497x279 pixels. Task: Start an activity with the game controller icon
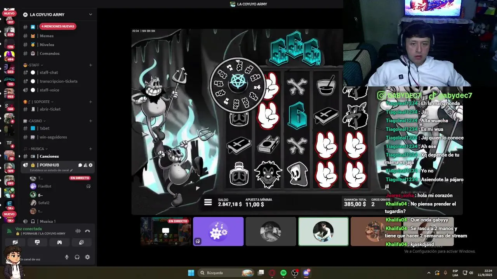click(x=59, y=242)
